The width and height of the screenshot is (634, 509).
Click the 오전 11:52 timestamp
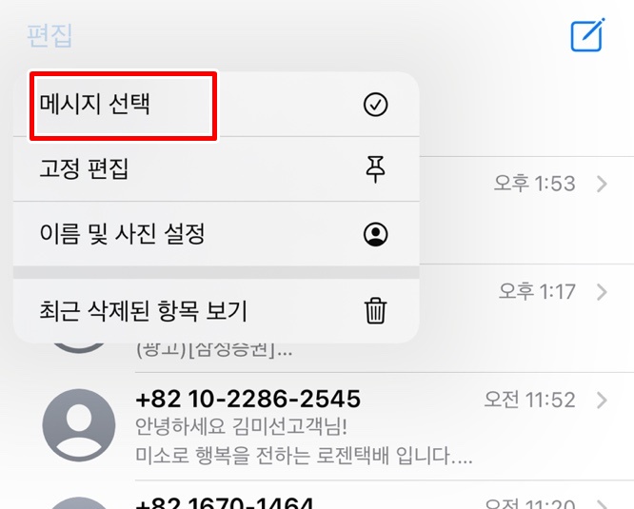click(x=529, y=400)
